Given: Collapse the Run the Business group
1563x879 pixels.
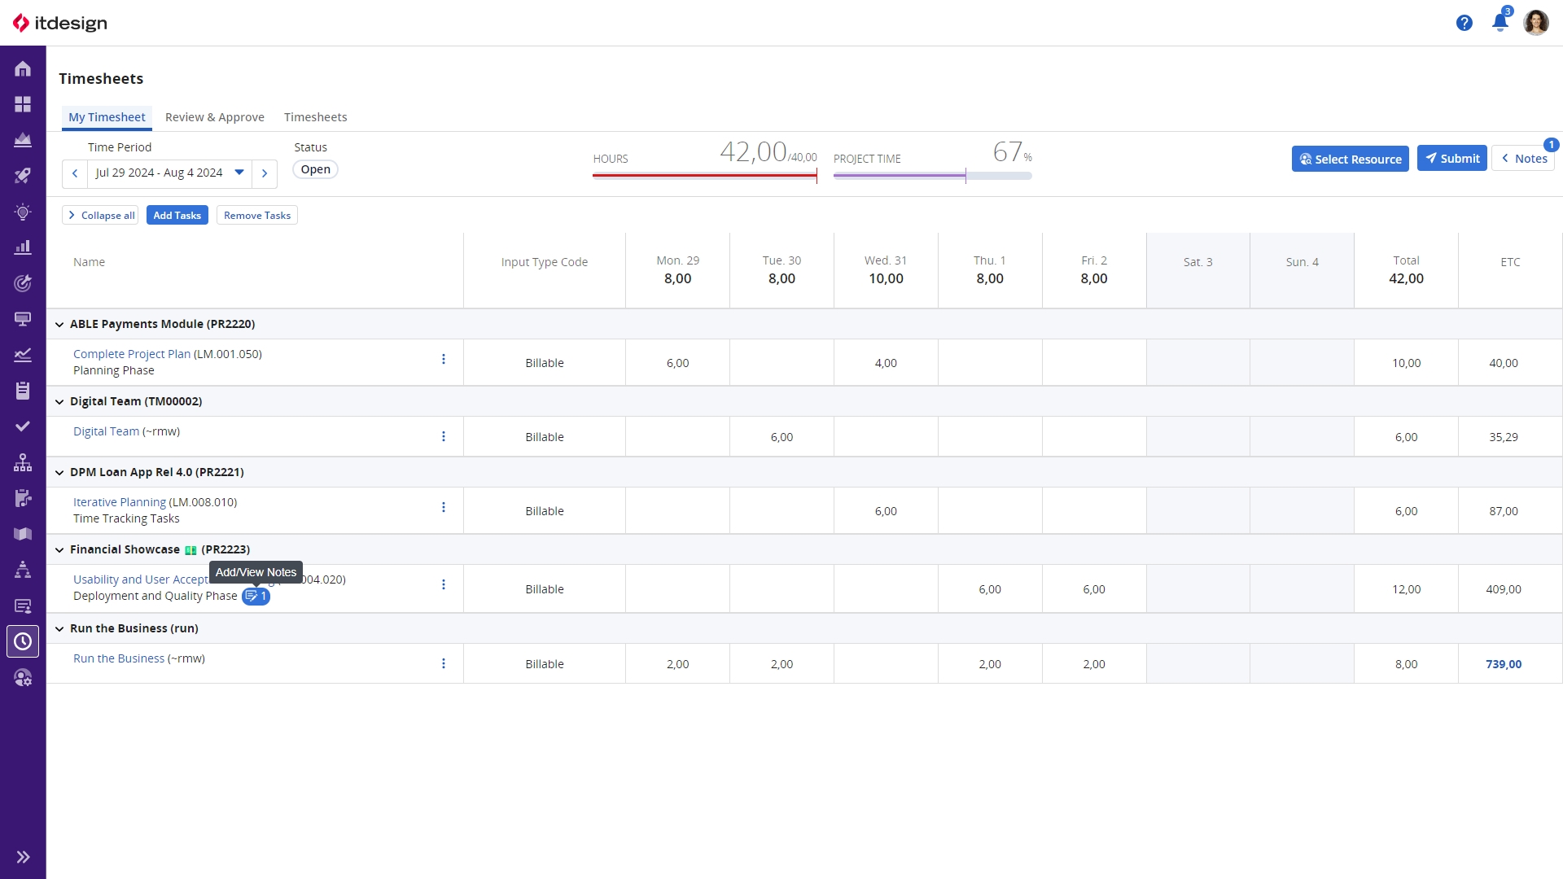Looking at the screenshot, I should point(59,629).
